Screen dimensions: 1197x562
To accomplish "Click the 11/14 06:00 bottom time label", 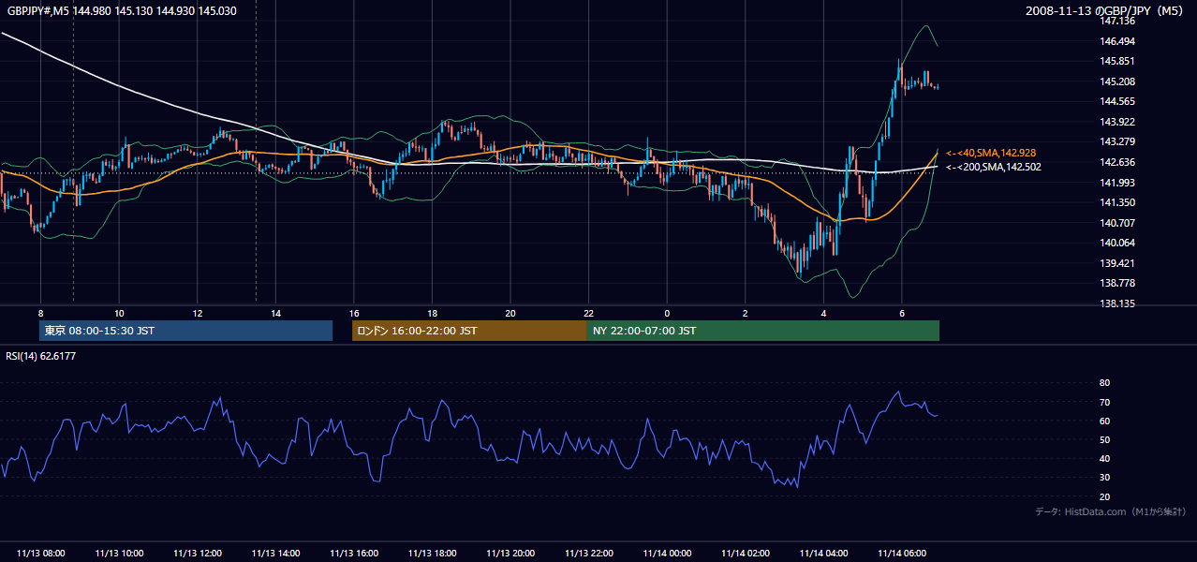I will [902, 553].
